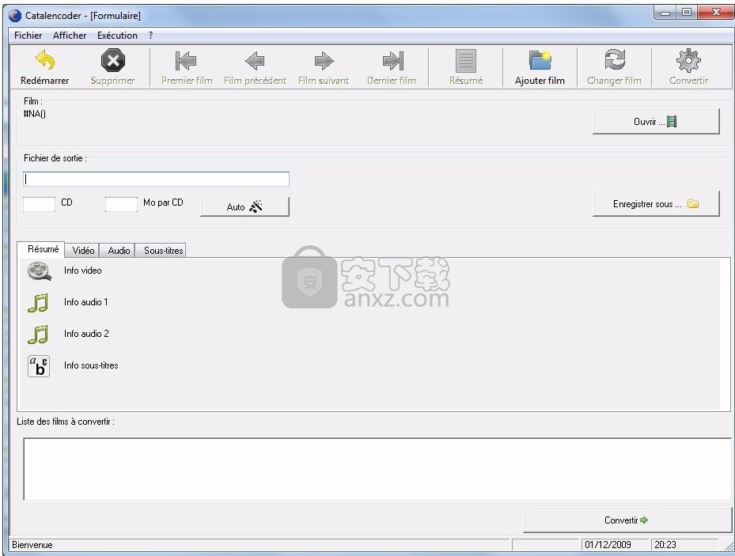Viewport: 735px width, 556px height.
Task: Click the Info video film reel icon
Action: click(39, 271)
